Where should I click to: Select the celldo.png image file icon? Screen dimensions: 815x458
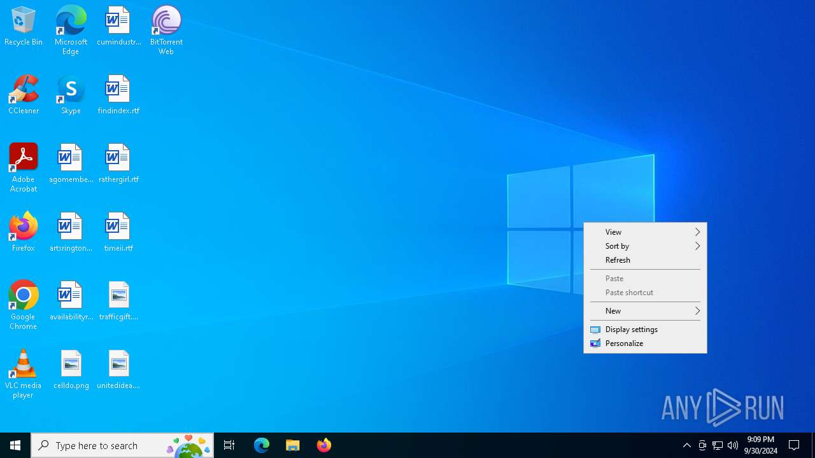point(71,370)
